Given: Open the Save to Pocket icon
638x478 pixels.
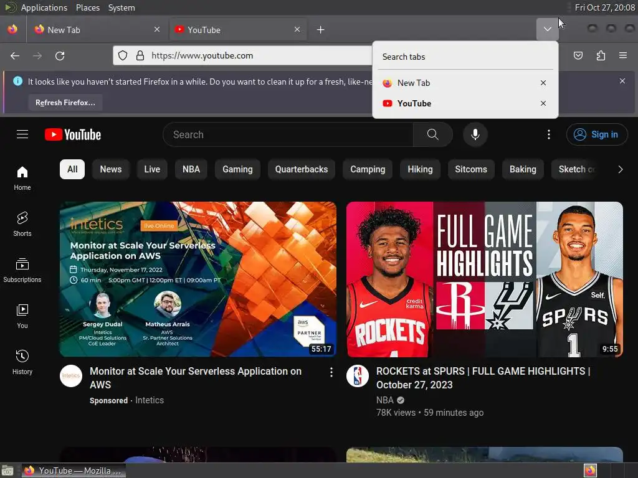Looking at the screenshot, I should click(x=578, y=55).
